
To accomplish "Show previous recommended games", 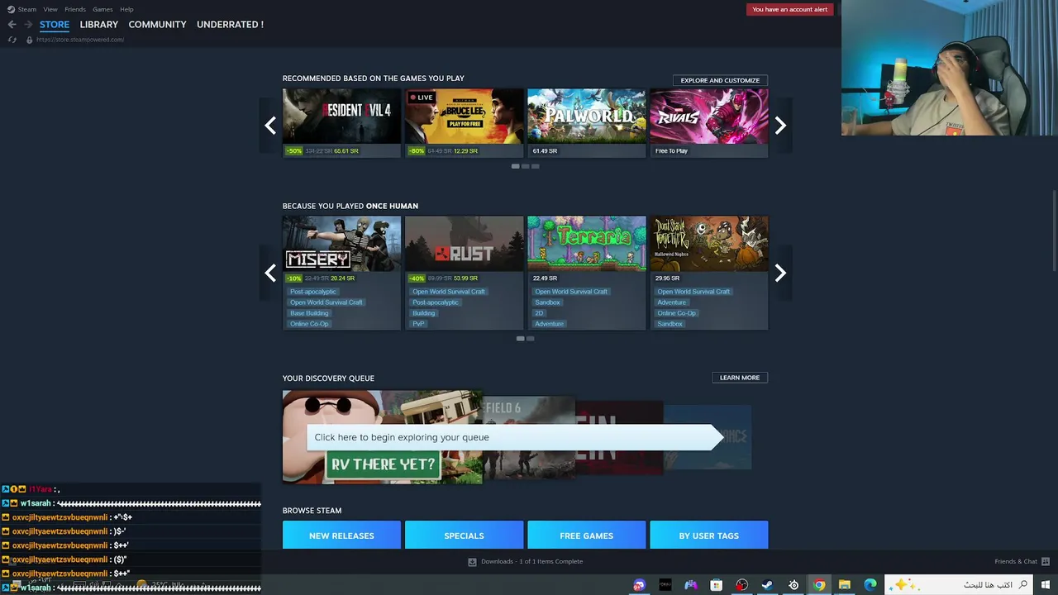I will [270, 126].
